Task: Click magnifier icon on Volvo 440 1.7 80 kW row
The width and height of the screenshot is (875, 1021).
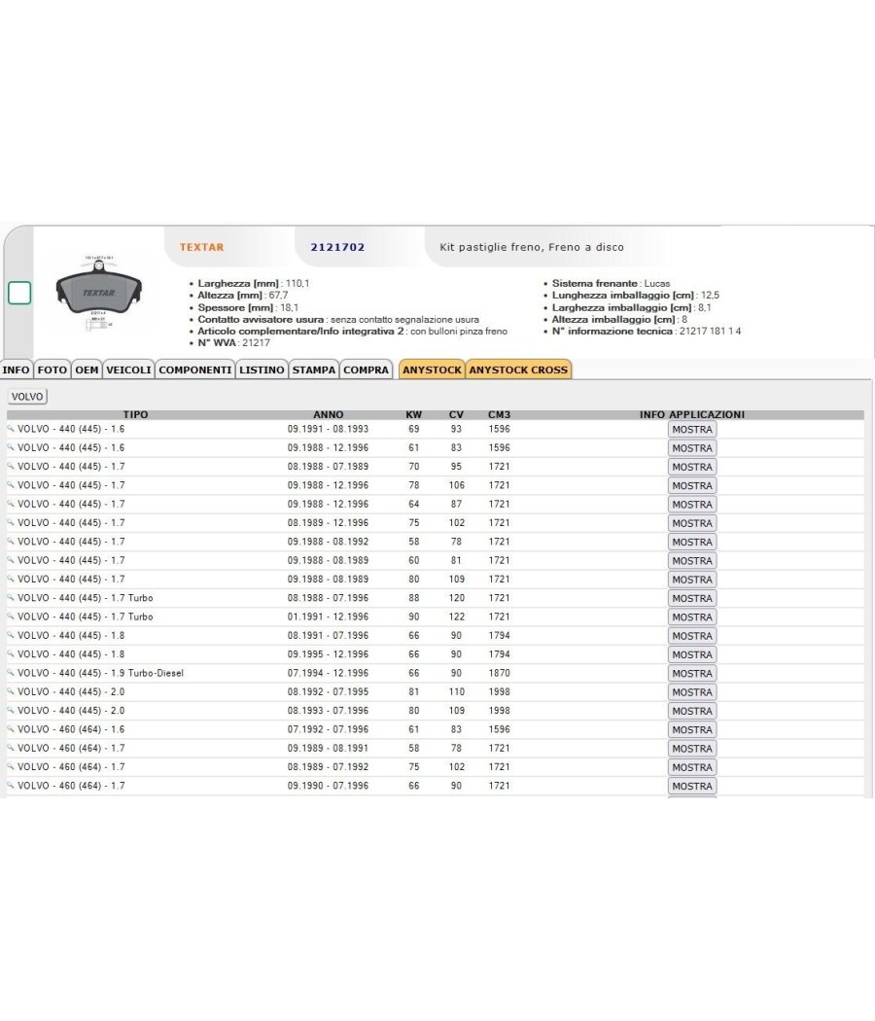Action: 11,579
